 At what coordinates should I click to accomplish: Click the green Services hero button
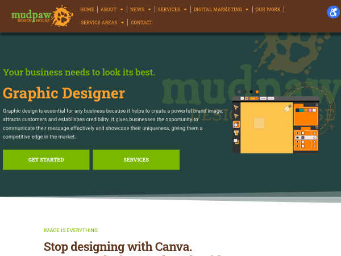click(136, 159)
